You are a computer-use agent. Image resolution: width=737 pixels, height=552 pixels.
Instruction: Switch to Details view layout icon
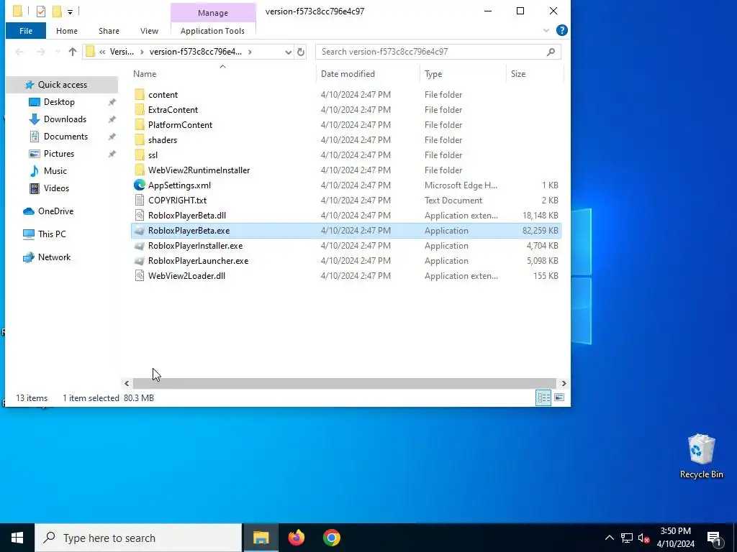(x=544, y=398)
